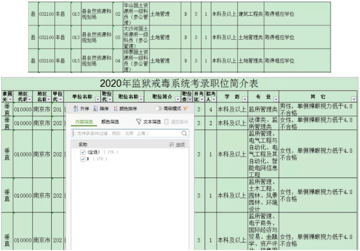
Task: Open the 职位类别 column filter dropdown
Action: (x=190, y=99)
